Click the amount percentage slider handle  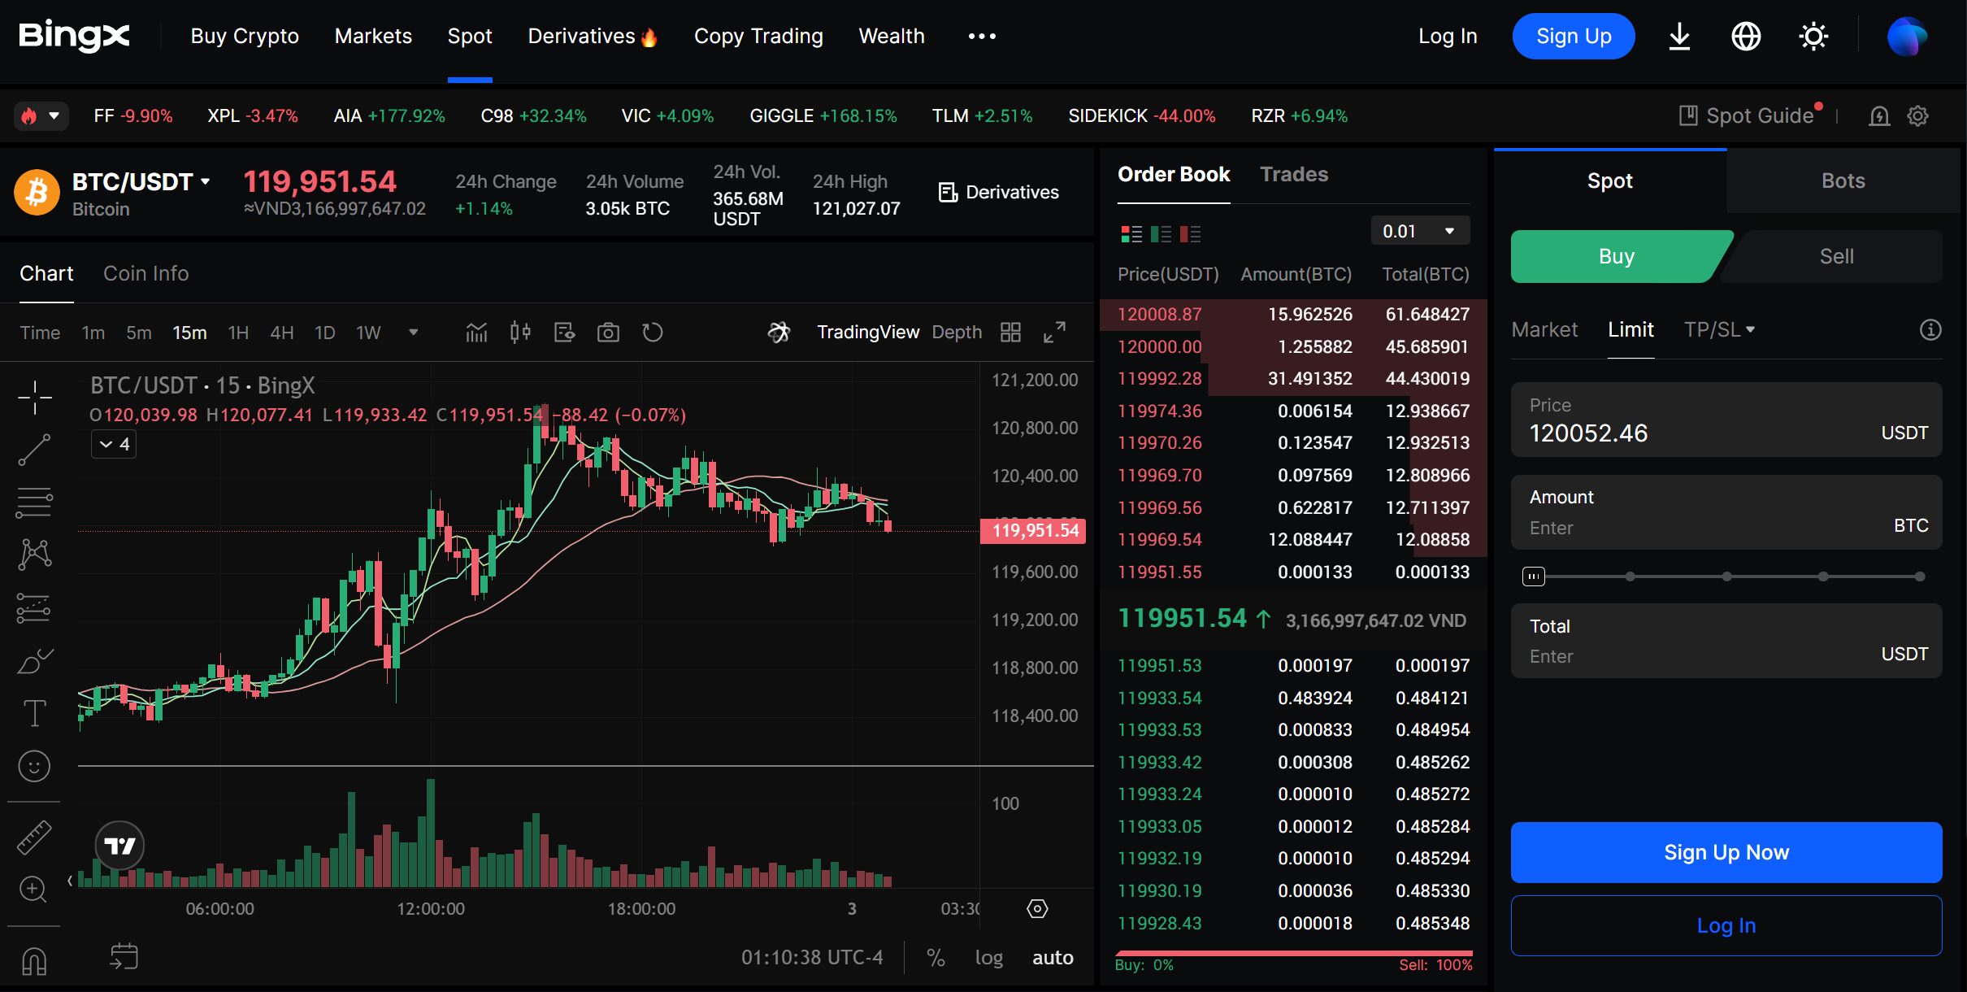click(x=1533, y=576)
